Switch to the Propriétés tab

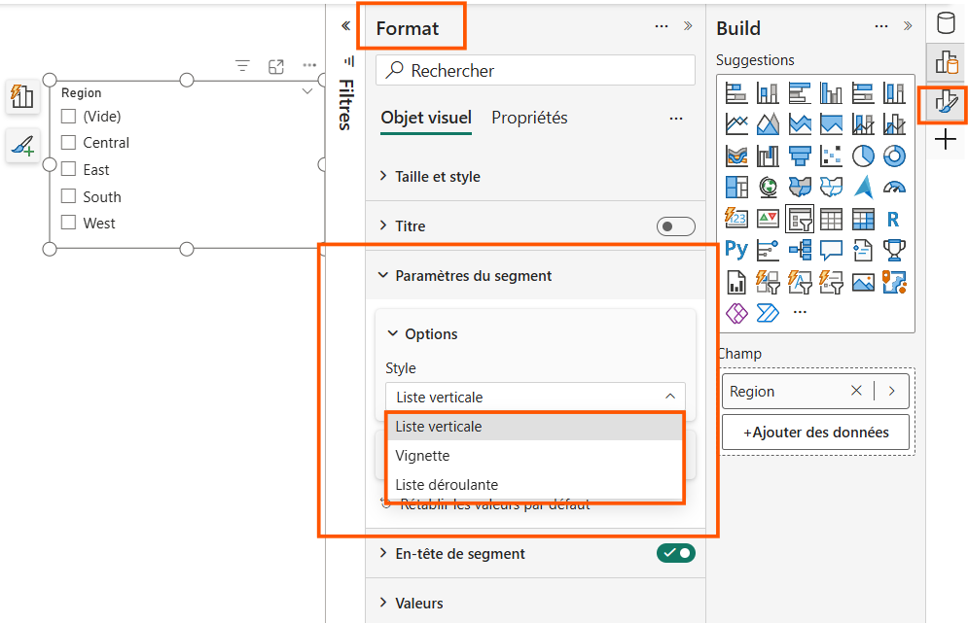[x=529, y=118]
